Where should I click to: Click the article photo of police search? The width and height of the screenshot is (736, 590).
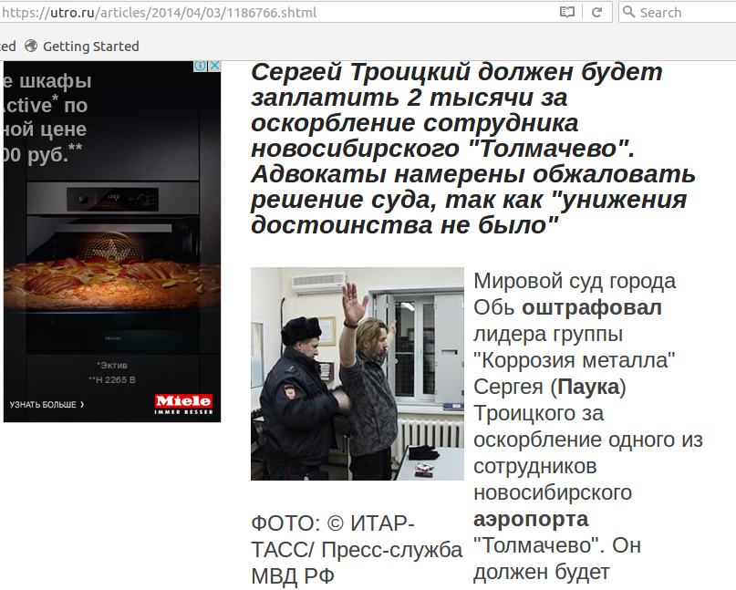click(x=357, y=373)
